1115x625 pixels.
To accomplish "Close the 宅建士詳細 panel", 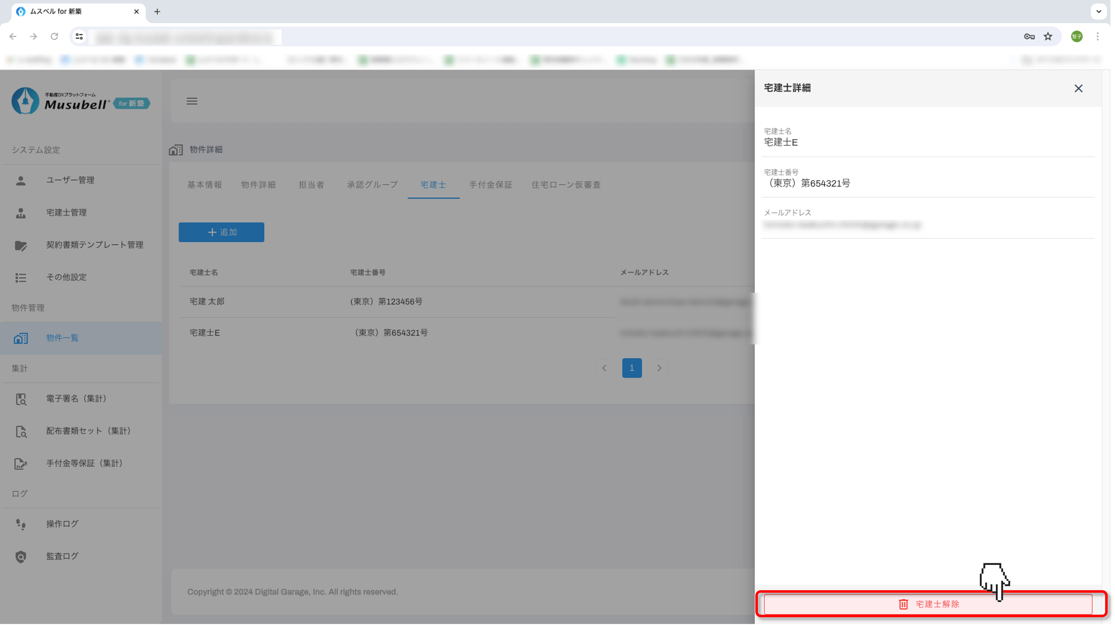I will point(1078,89).
